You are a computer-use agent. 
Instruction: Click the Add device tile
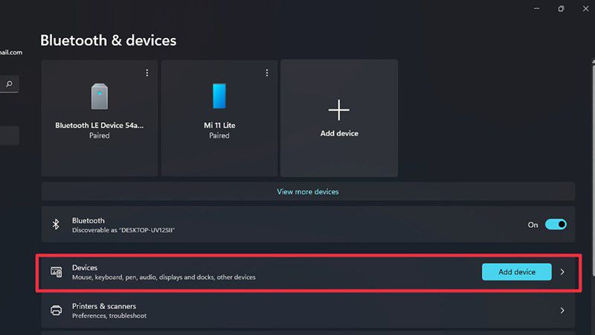[x=339, y=118]
